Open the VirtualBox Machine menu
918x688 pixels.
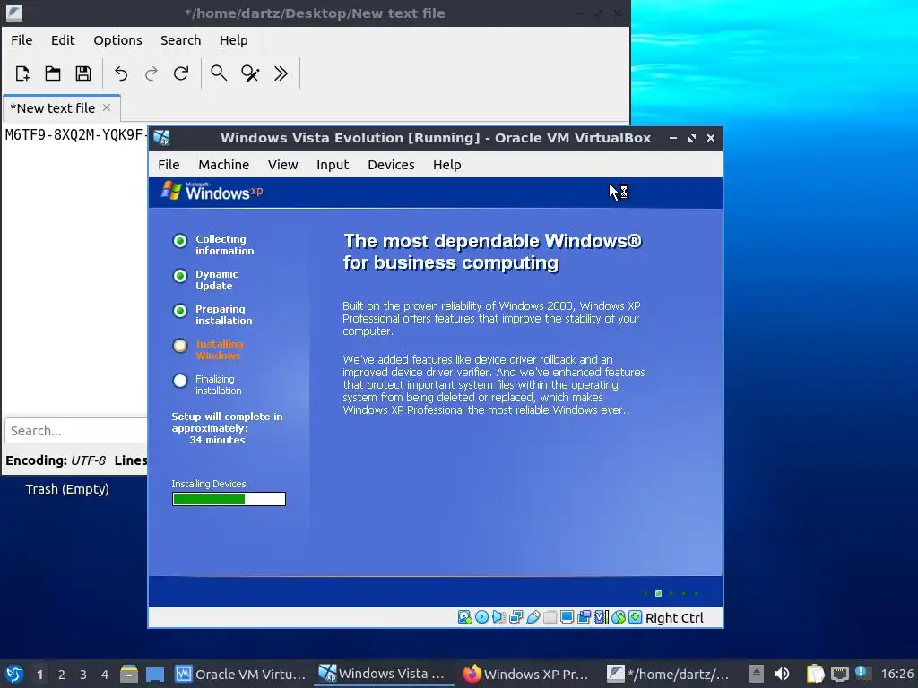click(223, 165)
